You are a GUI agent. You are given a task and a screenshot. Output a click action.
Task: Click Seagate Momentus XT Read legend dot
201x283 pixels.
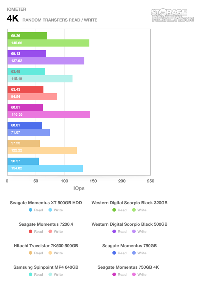click(x=31, y=210)
